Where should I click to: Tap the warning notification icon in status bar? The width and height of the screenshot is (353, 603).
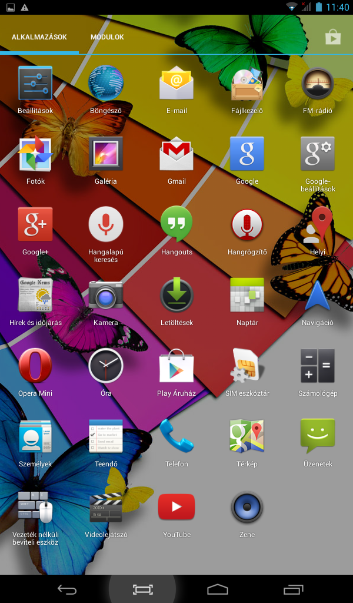pyautogui.click(x=24, y=7)
